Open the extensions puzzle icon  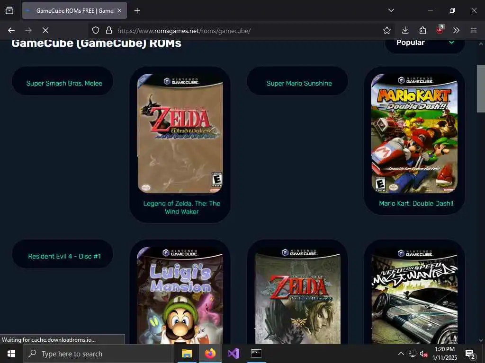422,30
